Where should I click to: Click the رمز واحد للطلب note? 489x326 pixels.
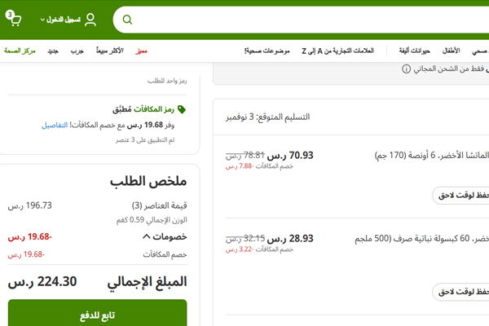(x=167, y=81)
